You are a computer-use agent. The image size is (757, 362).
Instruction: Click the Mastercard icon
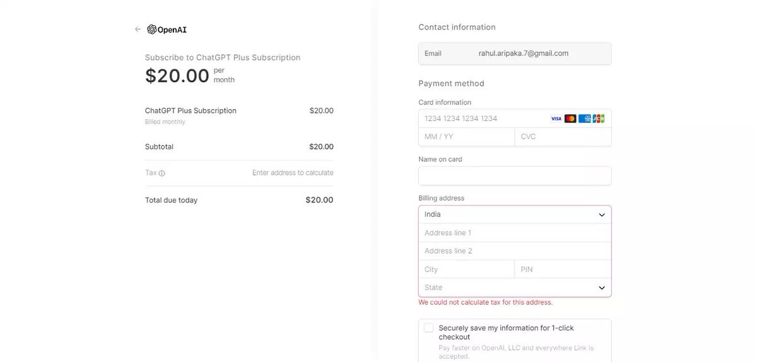point(570,119)
